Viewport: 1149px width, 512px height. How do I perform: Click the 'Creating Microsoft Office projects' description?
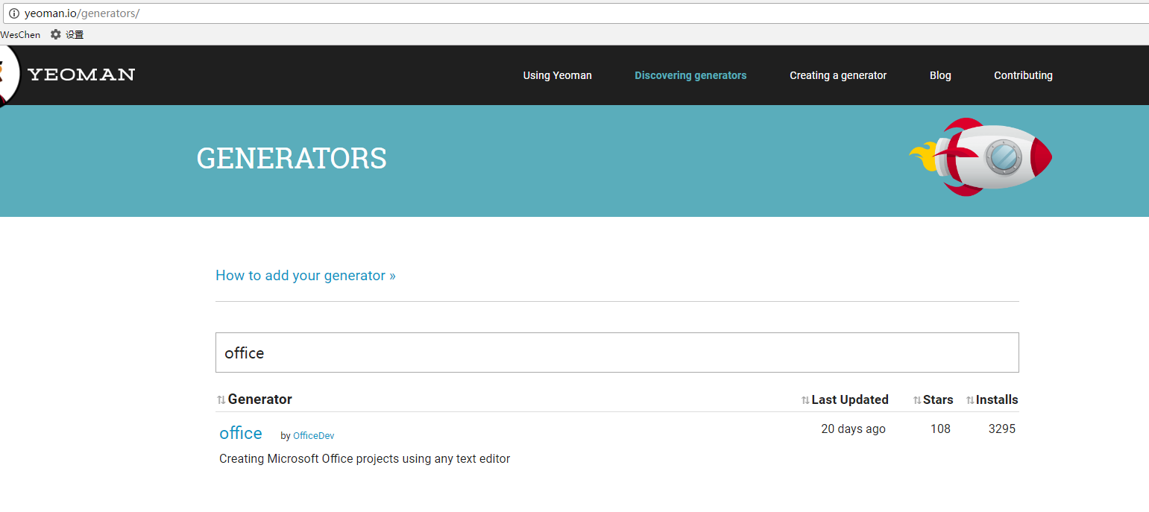(x=365, y=459)
